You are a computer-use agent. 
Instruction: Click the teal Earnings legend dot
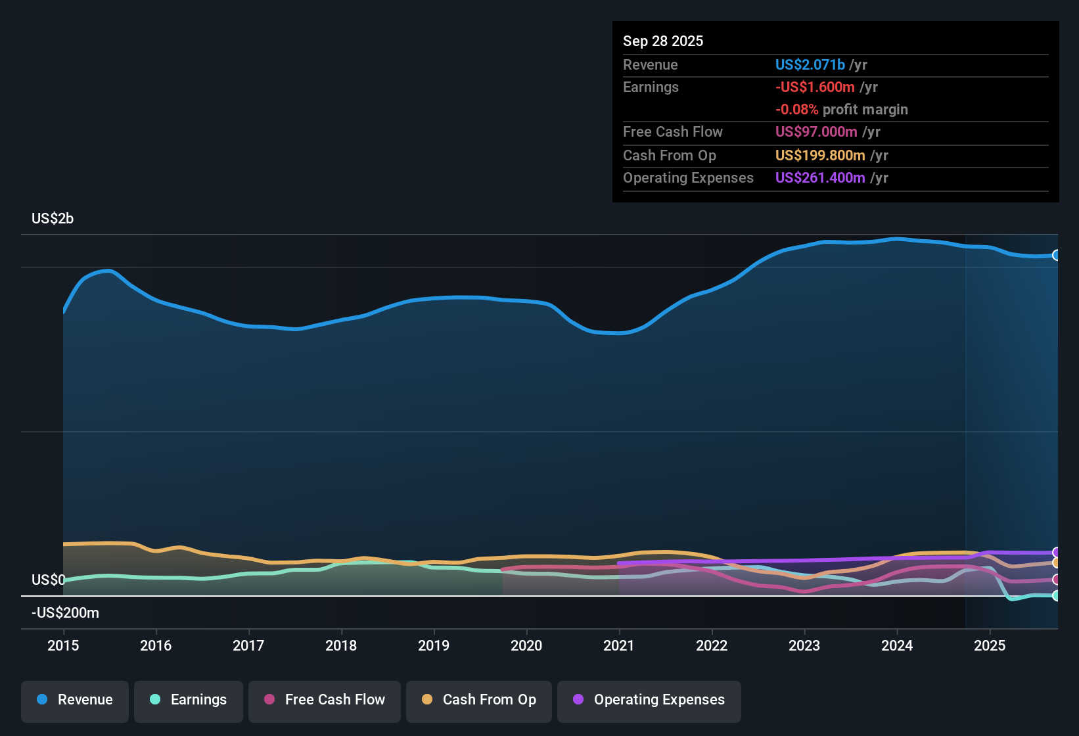click(x=155, y=700)
